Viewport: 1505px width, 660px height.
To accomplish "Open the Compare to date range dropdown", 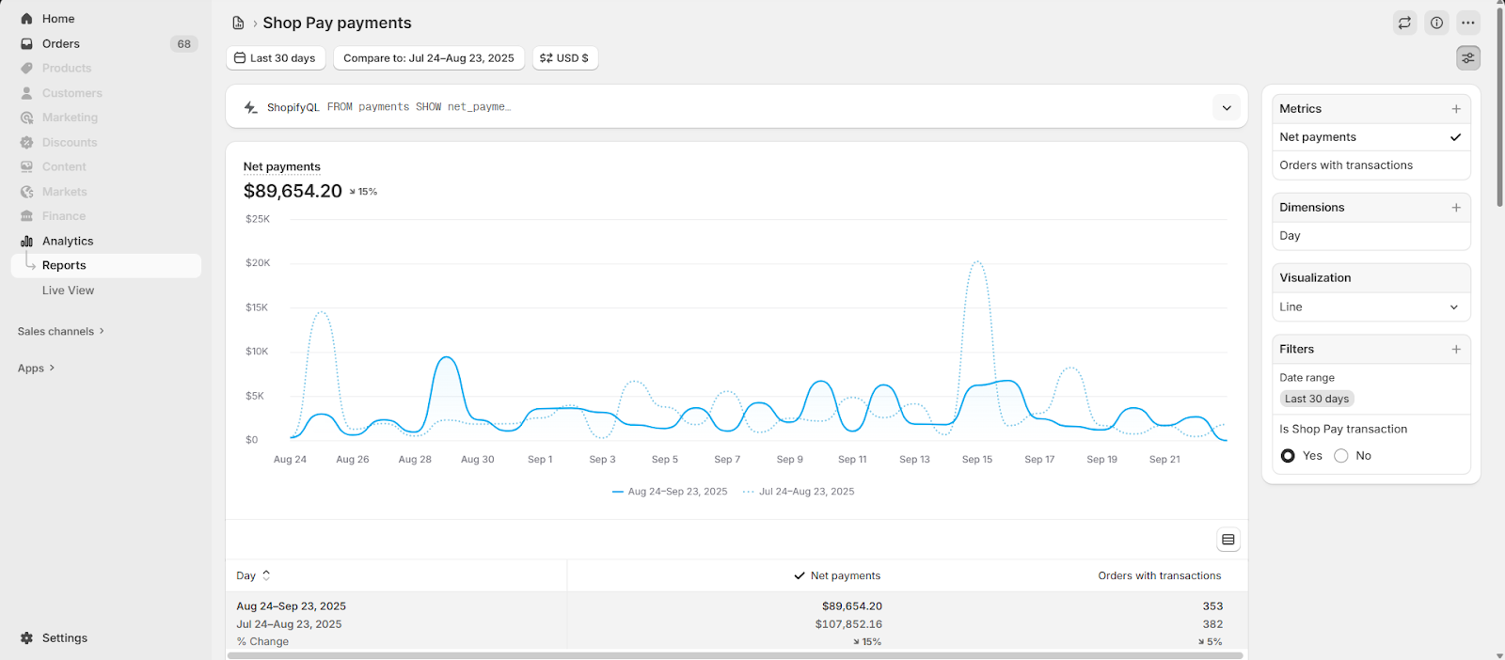I will coord(429,57).
